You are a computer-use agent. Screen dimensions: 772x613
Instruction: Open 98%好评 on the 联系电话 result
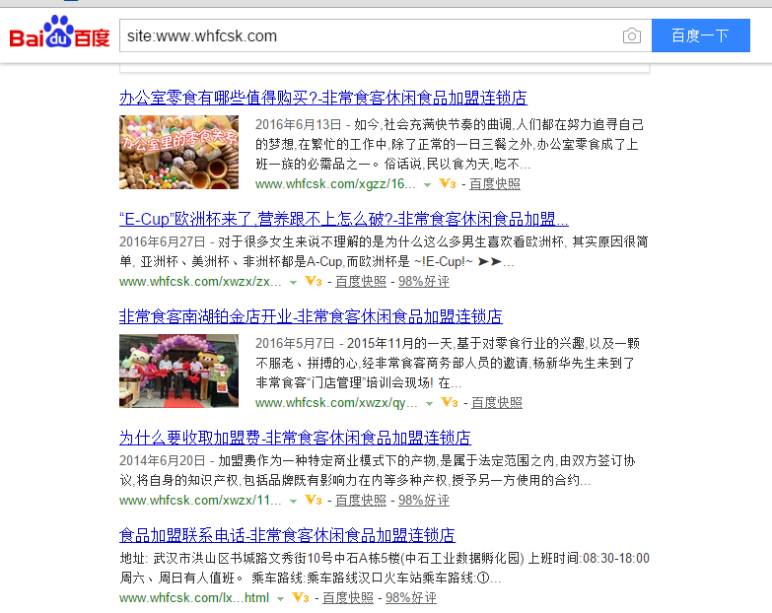pyautogui.click(x=411, y=598)
